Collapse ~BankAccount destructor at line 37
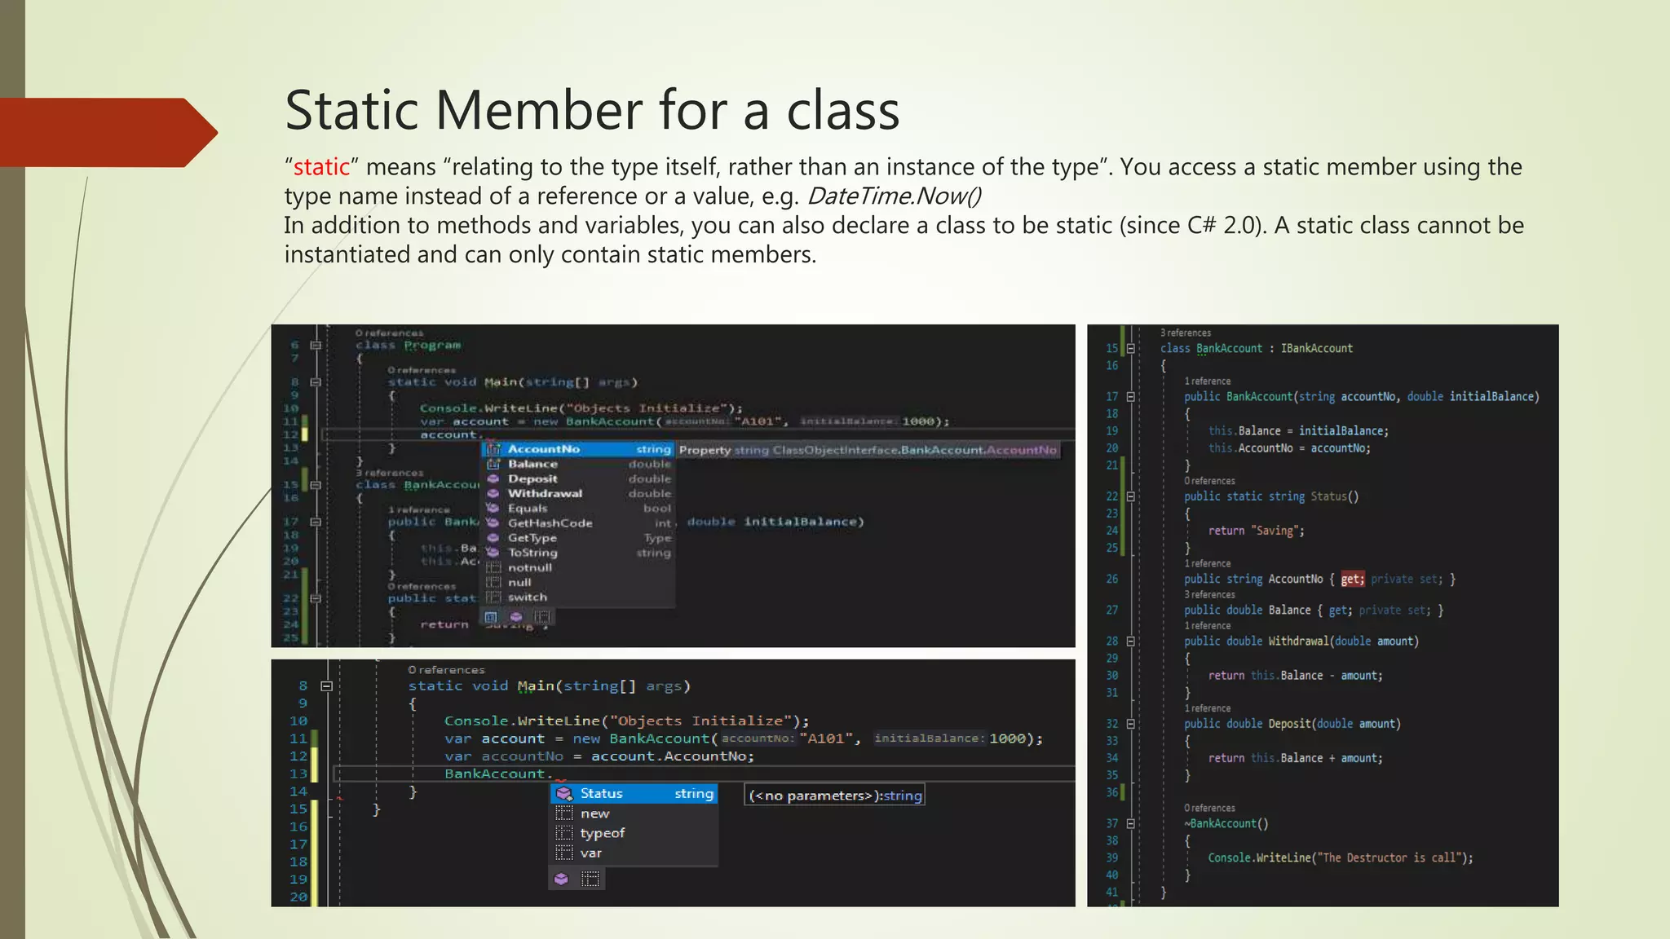 (1130, 824)
